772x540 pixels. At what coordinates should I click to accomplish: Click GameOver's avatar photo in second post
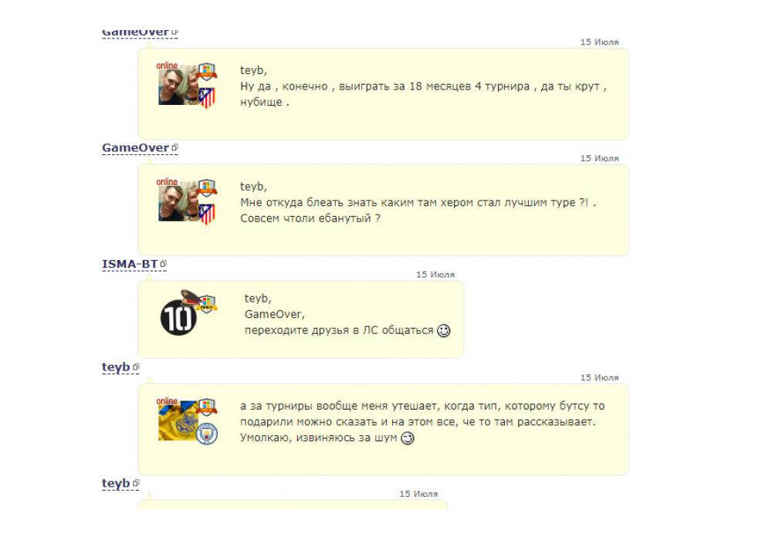pyautogui.click(x=178, y=203)
